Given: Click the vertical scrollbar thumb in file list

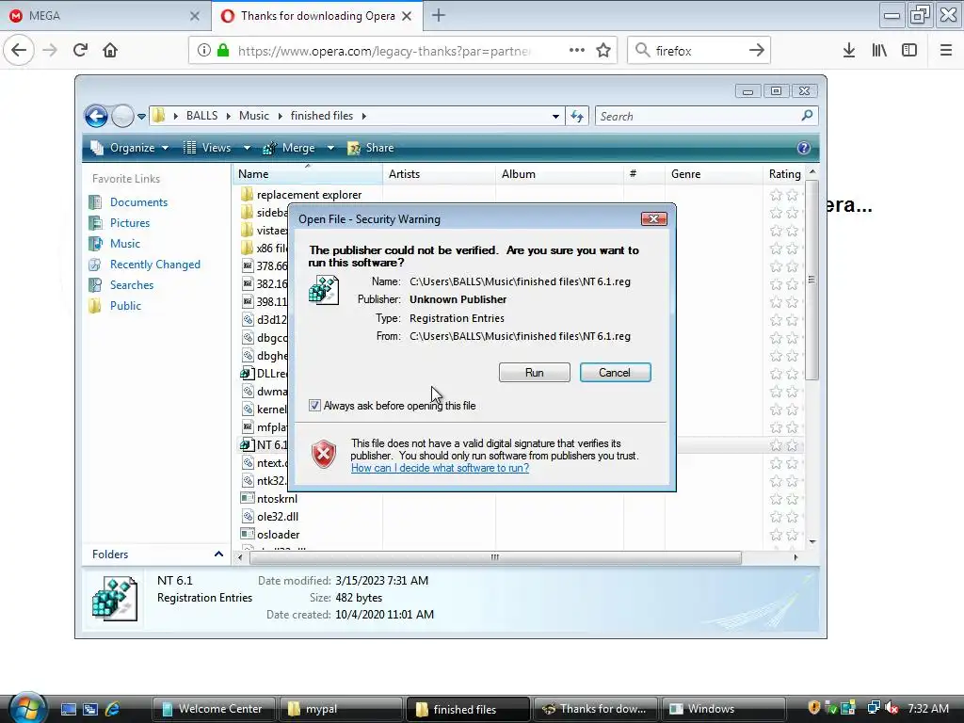Looking at the screenshot, I should point(811,280).
